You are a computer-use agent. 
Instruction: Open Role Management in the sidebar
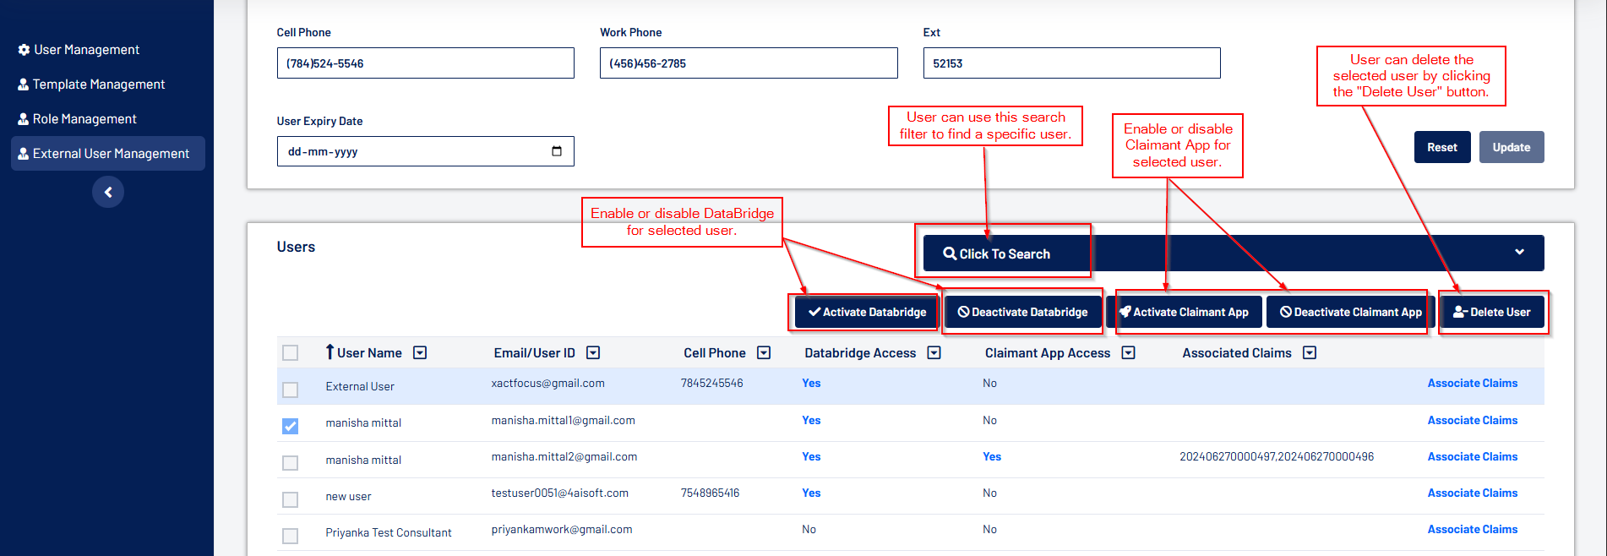(x=84, y=119)
